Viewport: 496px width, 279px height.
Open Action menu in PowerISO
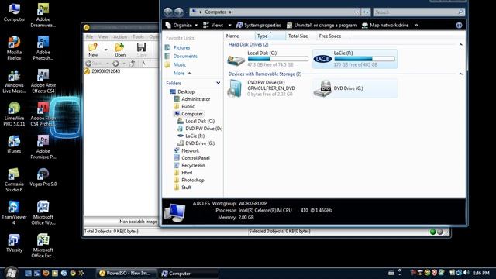[x=120, y=36]
